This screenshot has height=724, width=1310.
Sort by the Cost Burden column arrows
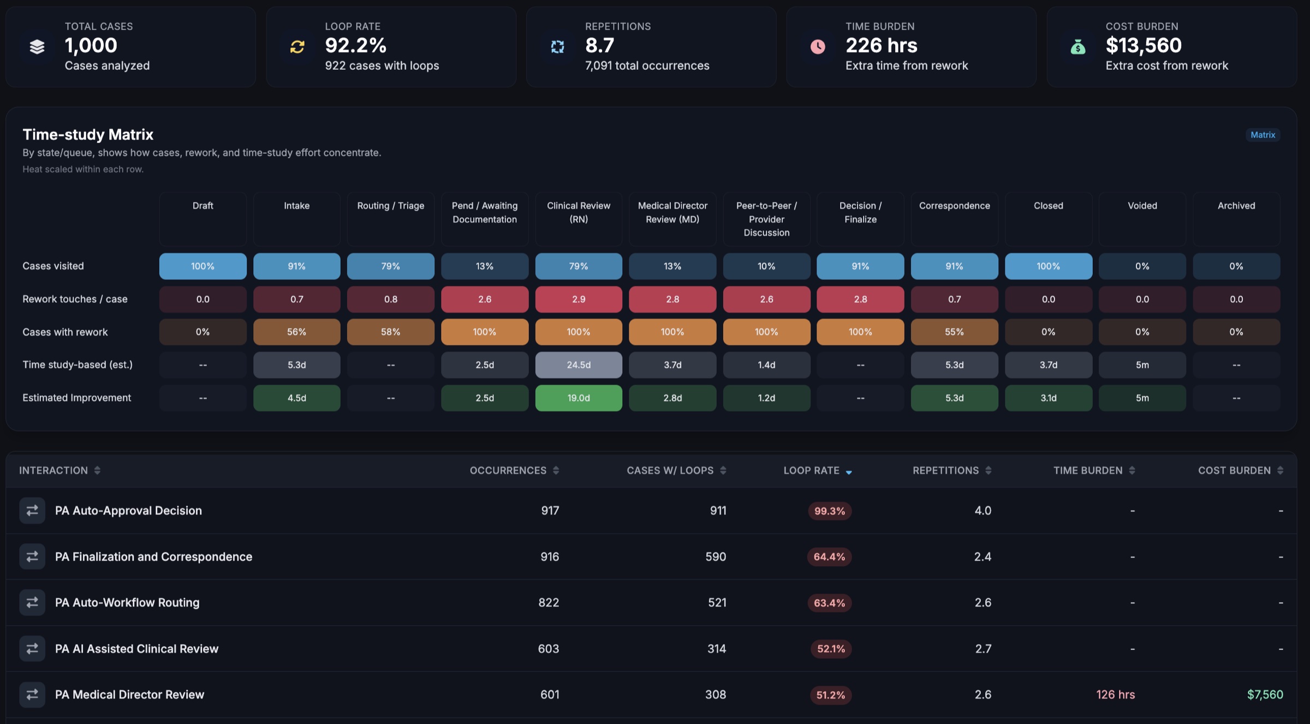pos(1280,470)
